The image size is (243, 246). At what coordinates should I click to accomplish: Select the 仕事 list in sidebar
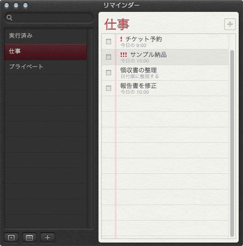tap(46, 51)
